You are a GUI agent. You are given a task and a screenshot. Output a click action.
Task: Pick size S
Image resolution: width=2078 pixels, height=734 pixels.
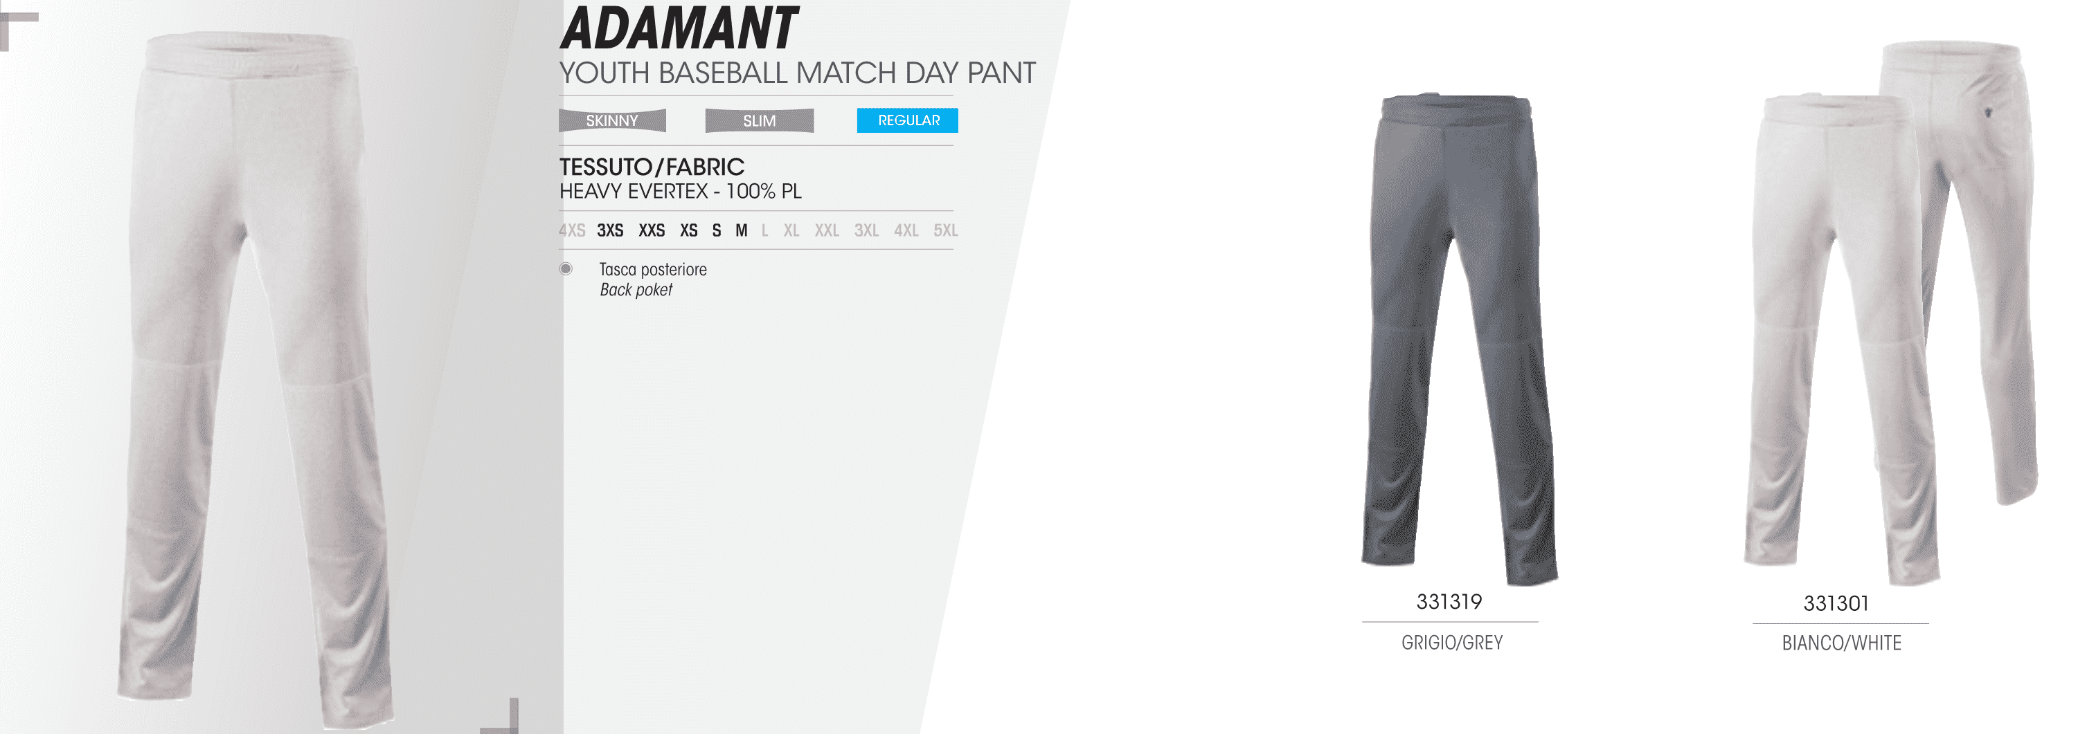point(717,230)
